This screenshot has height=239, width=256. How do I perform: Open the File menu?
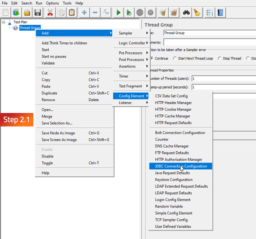[5, 3]
